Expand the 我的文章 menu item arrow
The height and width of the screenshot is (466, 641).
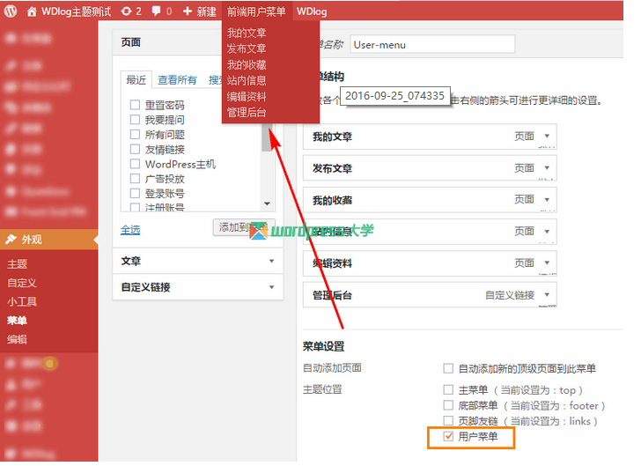tap(547, 137)
